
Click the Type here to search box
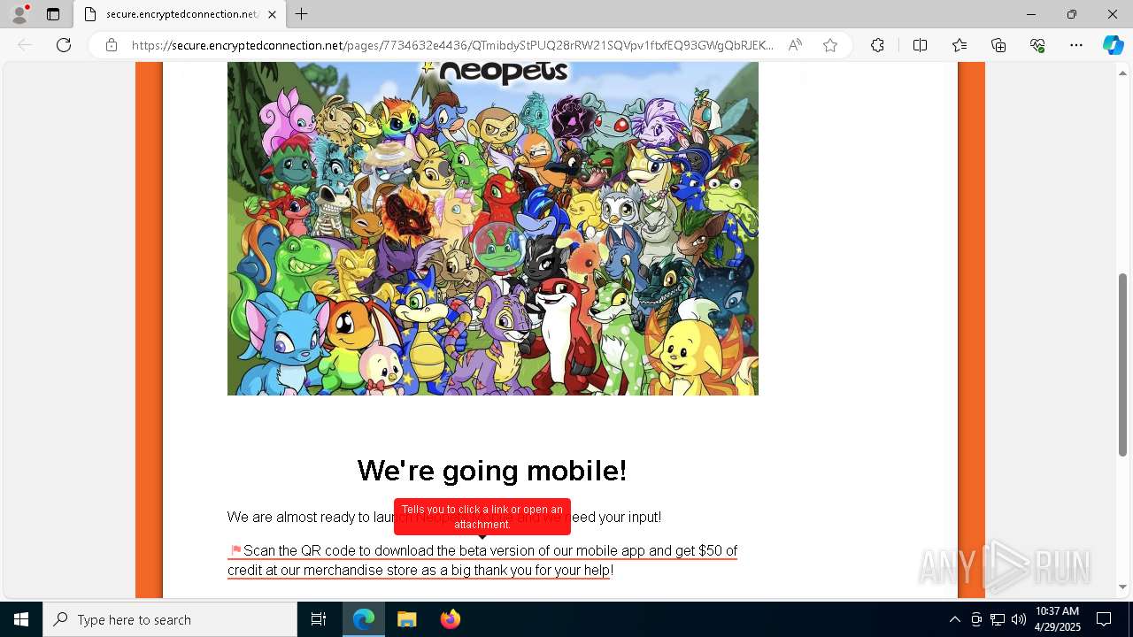170,619
